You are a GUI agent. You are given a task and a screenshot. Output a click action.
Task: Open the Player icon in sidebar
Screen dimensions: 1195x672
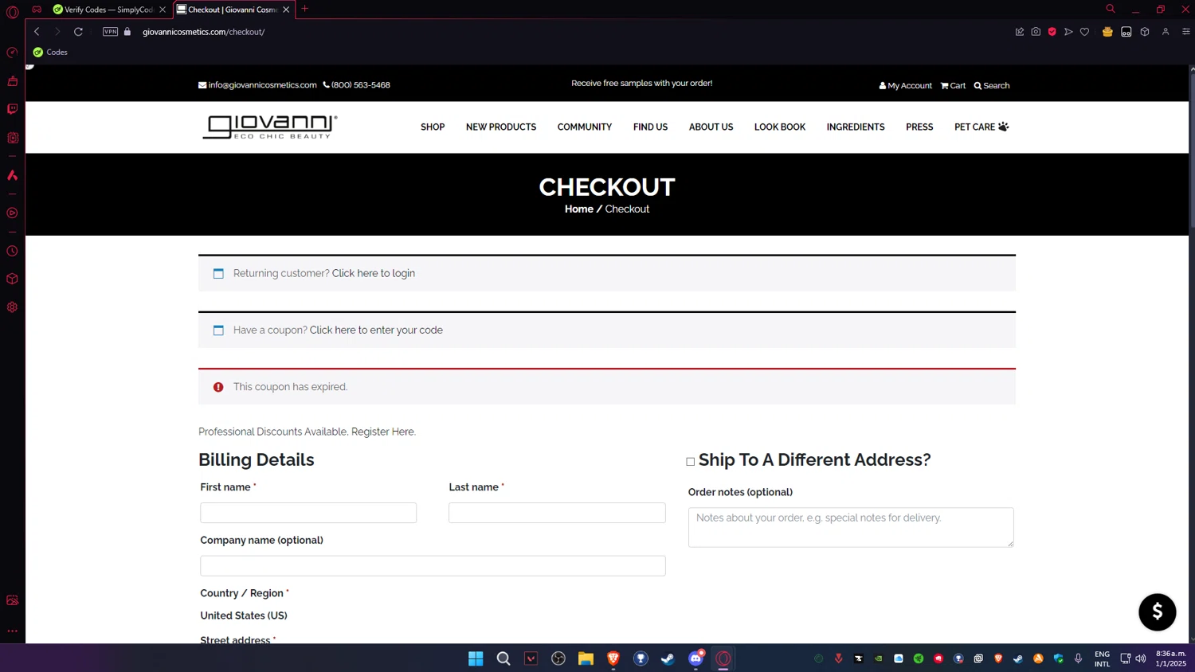pyautogui.click(x=12, y=213)
